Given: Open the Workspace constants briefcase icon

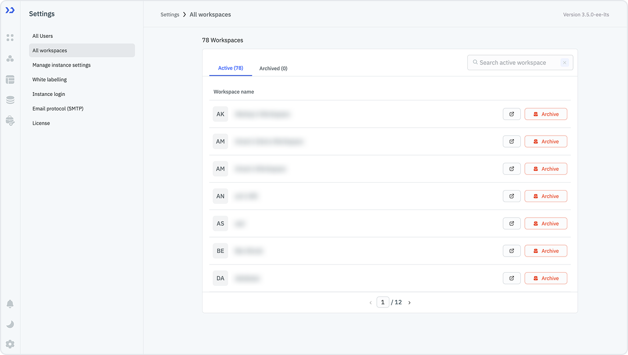Looking at the screenshot, I should [x=10, y=120].
